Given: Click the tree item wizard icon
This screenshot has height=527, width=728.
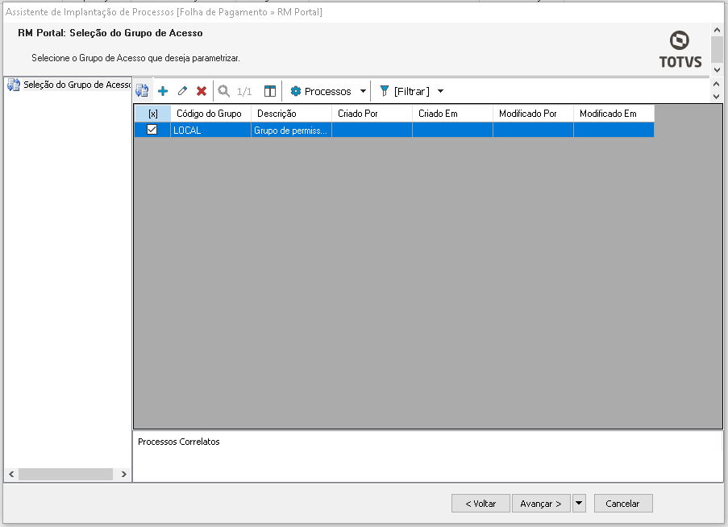Looking at the screenshot, I should [14, 85].
